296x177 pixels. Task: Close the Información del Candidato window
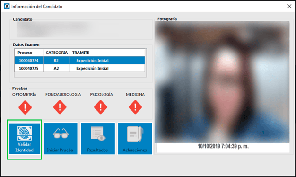[x=289, y=6]
